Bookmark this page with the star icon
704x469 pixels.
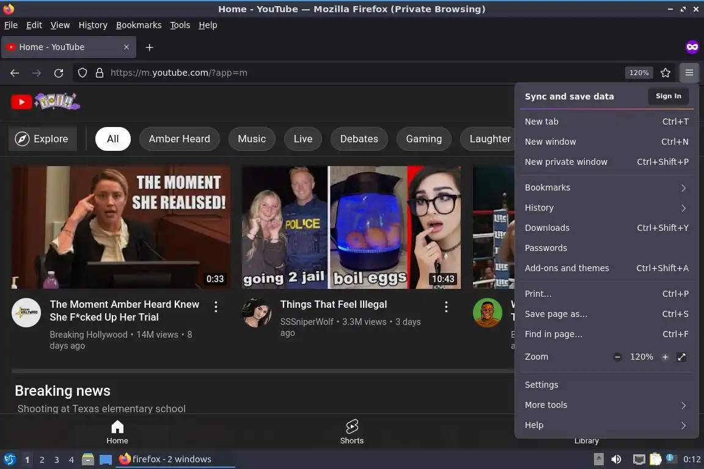click(665, 73)
